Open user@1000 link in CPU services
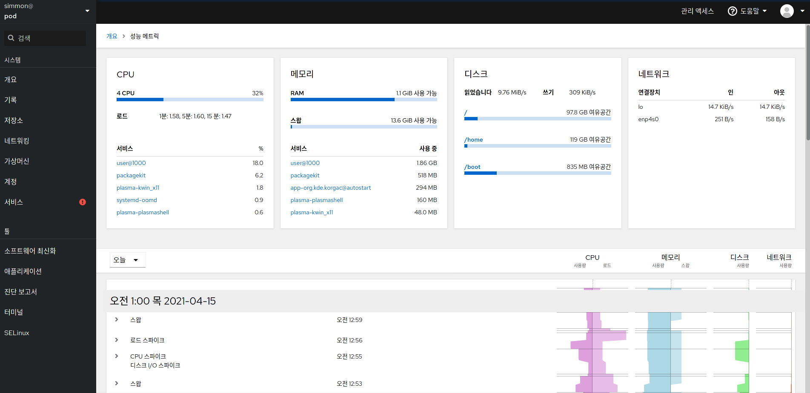The width and height of the screenshot is (810, 393). click(131, 163)
